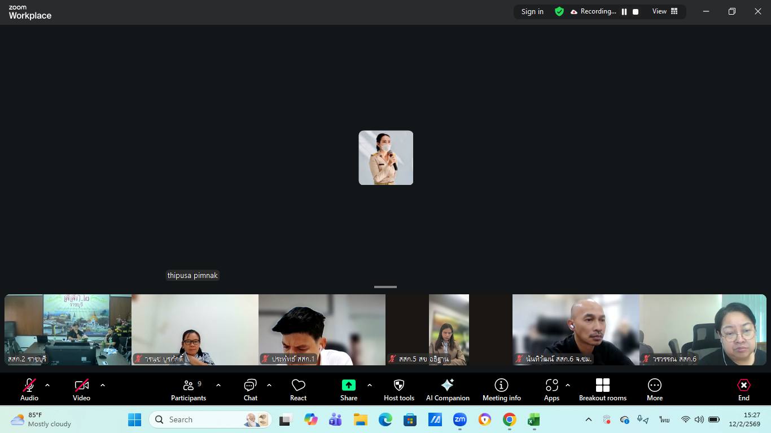771x433 pixels.
Task: Start camera with Video button
Action: 81,390
